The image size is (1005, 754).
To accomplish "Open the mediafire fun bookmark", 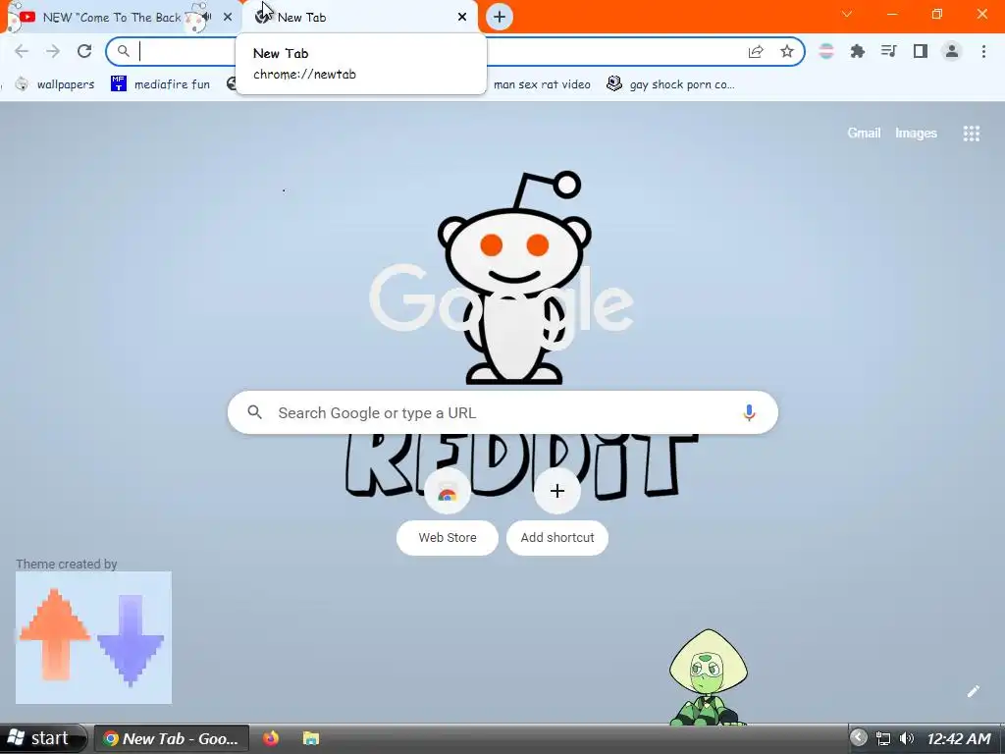I will pos(160,84).
